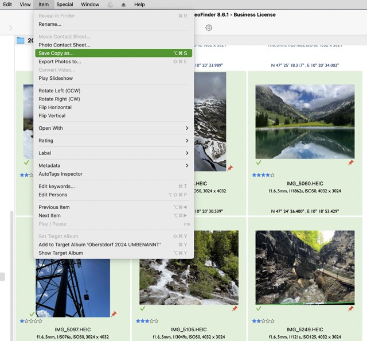Click the red pin on IMG_5105.HEIC
Image resolution: width=367 pixels, height=341 pixels.
(235, 309)
